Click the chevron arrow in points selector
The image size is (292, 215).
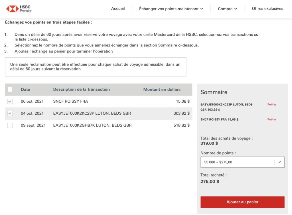pos(279,162)
